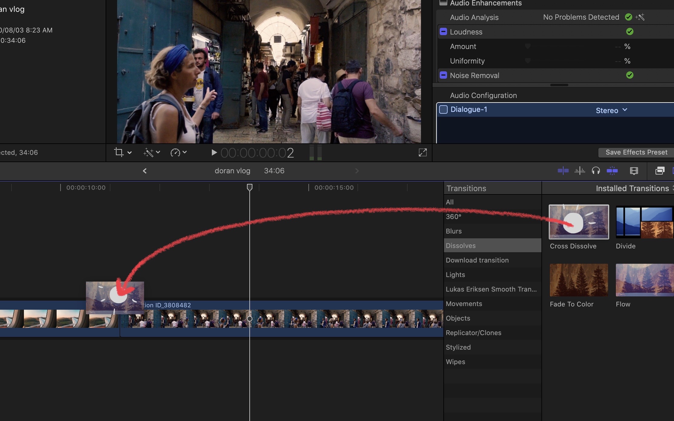674x421 pixels.
Task: Enter full screen viewer with diagonal arrow icon
Action: [422, 152]
